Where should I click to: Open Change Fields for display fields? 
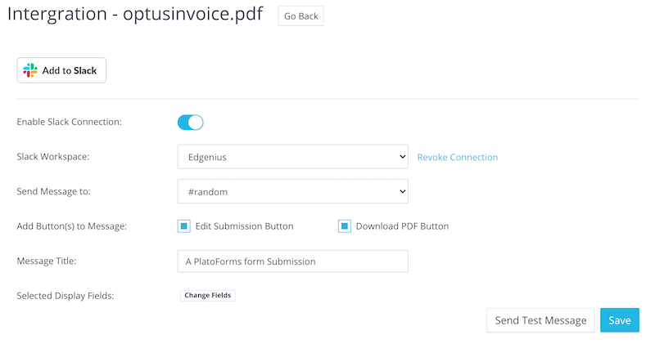click(x=208, y=296)
